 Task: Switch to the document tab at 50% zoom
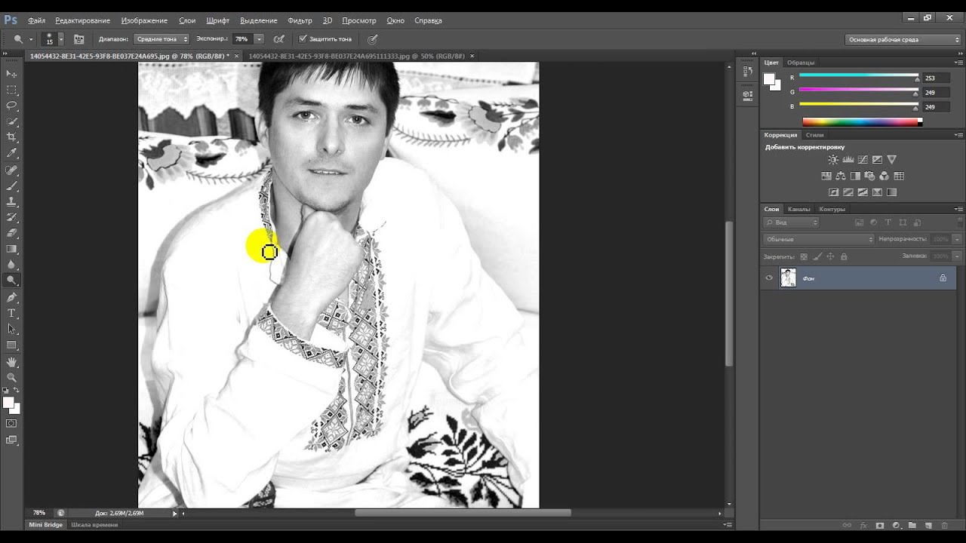pyautogui.click(x=358, y=56)
